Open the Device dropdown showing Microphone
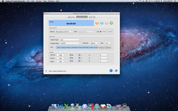 tap(64, 32)
